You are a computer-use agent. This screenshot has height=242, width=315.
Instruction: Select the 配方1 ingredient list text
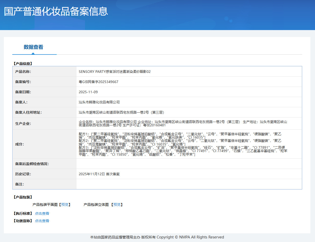[180, 135]
